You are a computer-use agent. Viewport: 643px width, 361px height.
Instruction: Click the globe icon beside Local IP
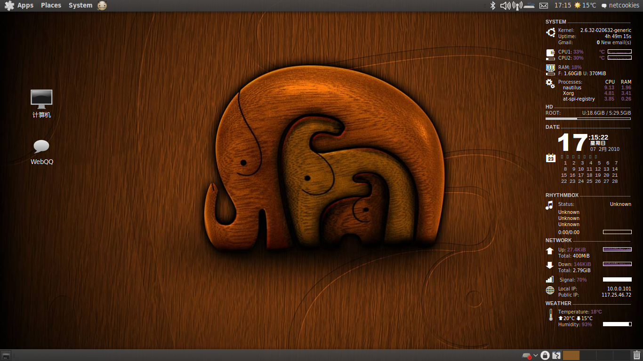pyautogui.click(x=550, y=290)
